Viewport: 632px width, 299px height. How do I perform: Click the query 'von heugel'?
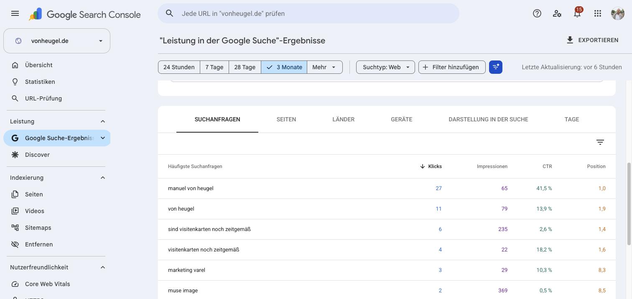181,209
